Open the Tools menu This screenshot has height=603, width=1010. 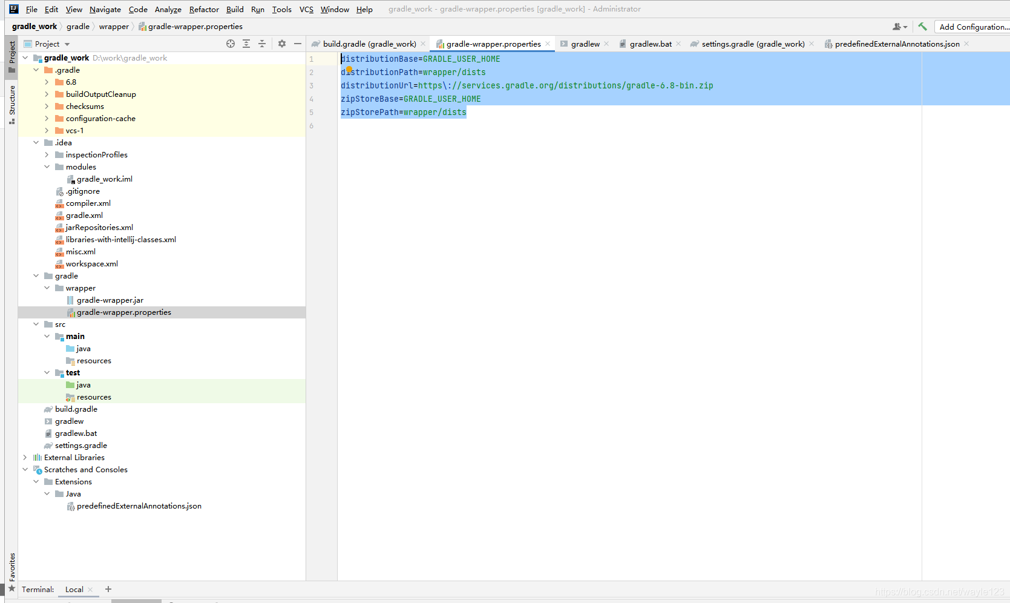pos(281,9)
